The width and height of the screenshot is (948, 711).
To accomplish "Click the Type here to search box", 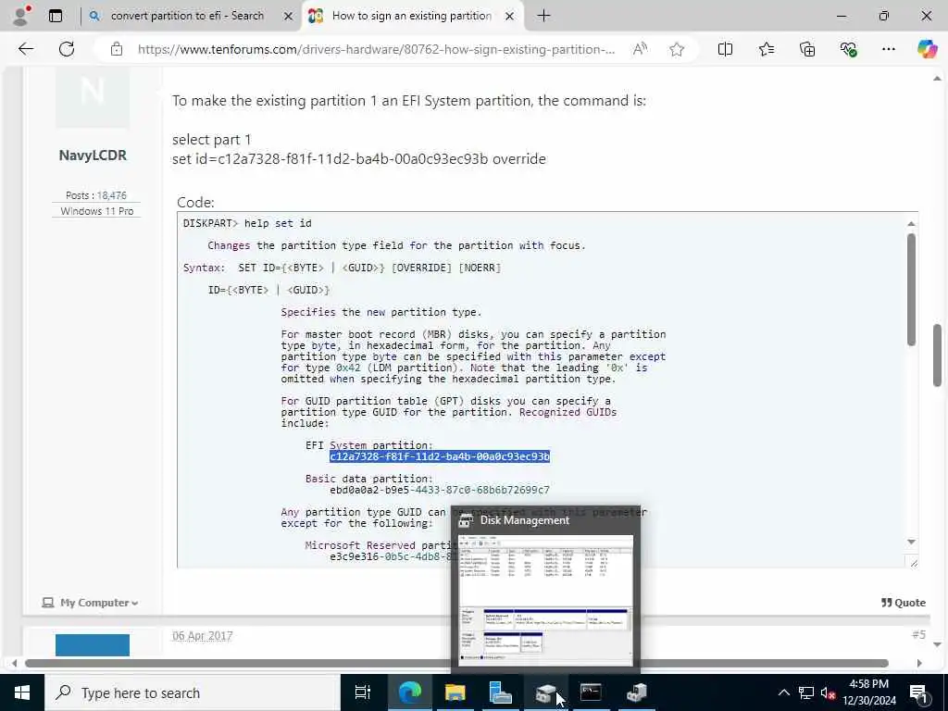I will (x=193, y=692).
